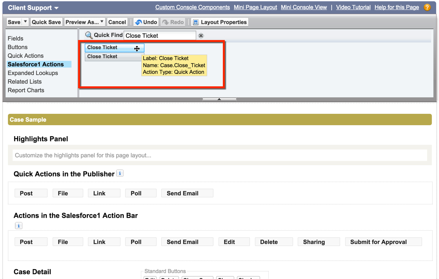Select Fields in the palette category list
439x279 pixels.
(16, 38)
